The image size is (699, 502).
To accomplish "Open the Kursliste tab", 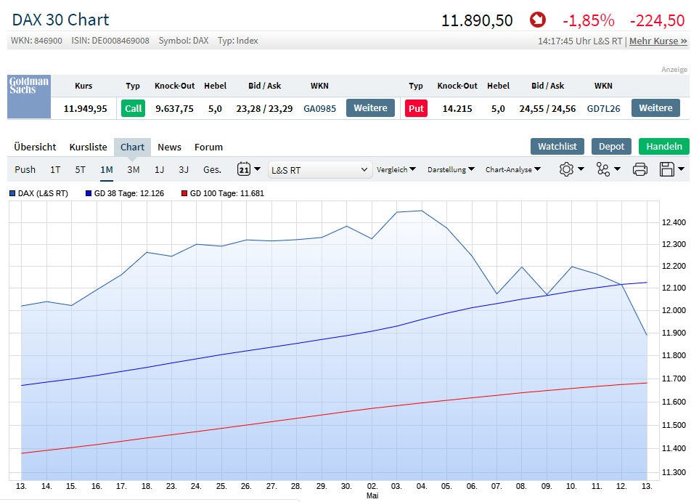I will pyautogui.click(x=88, y=147).
